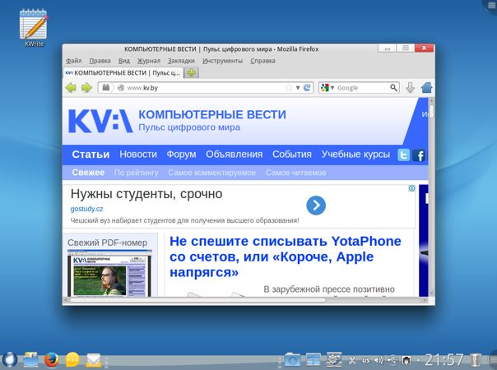Open downloads with the down arrow icon
Viewport: 497px width, 370px height.
410,88
